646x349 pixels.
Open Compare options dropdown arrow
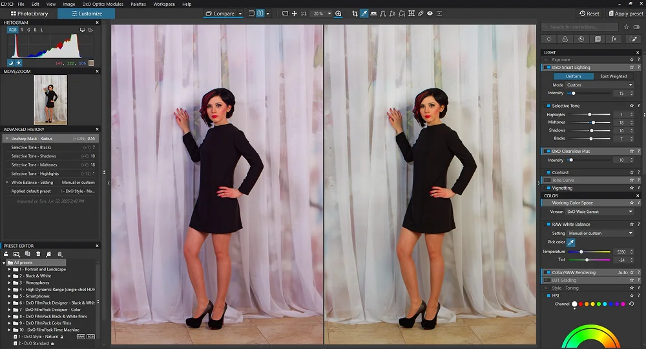[240, 14]
